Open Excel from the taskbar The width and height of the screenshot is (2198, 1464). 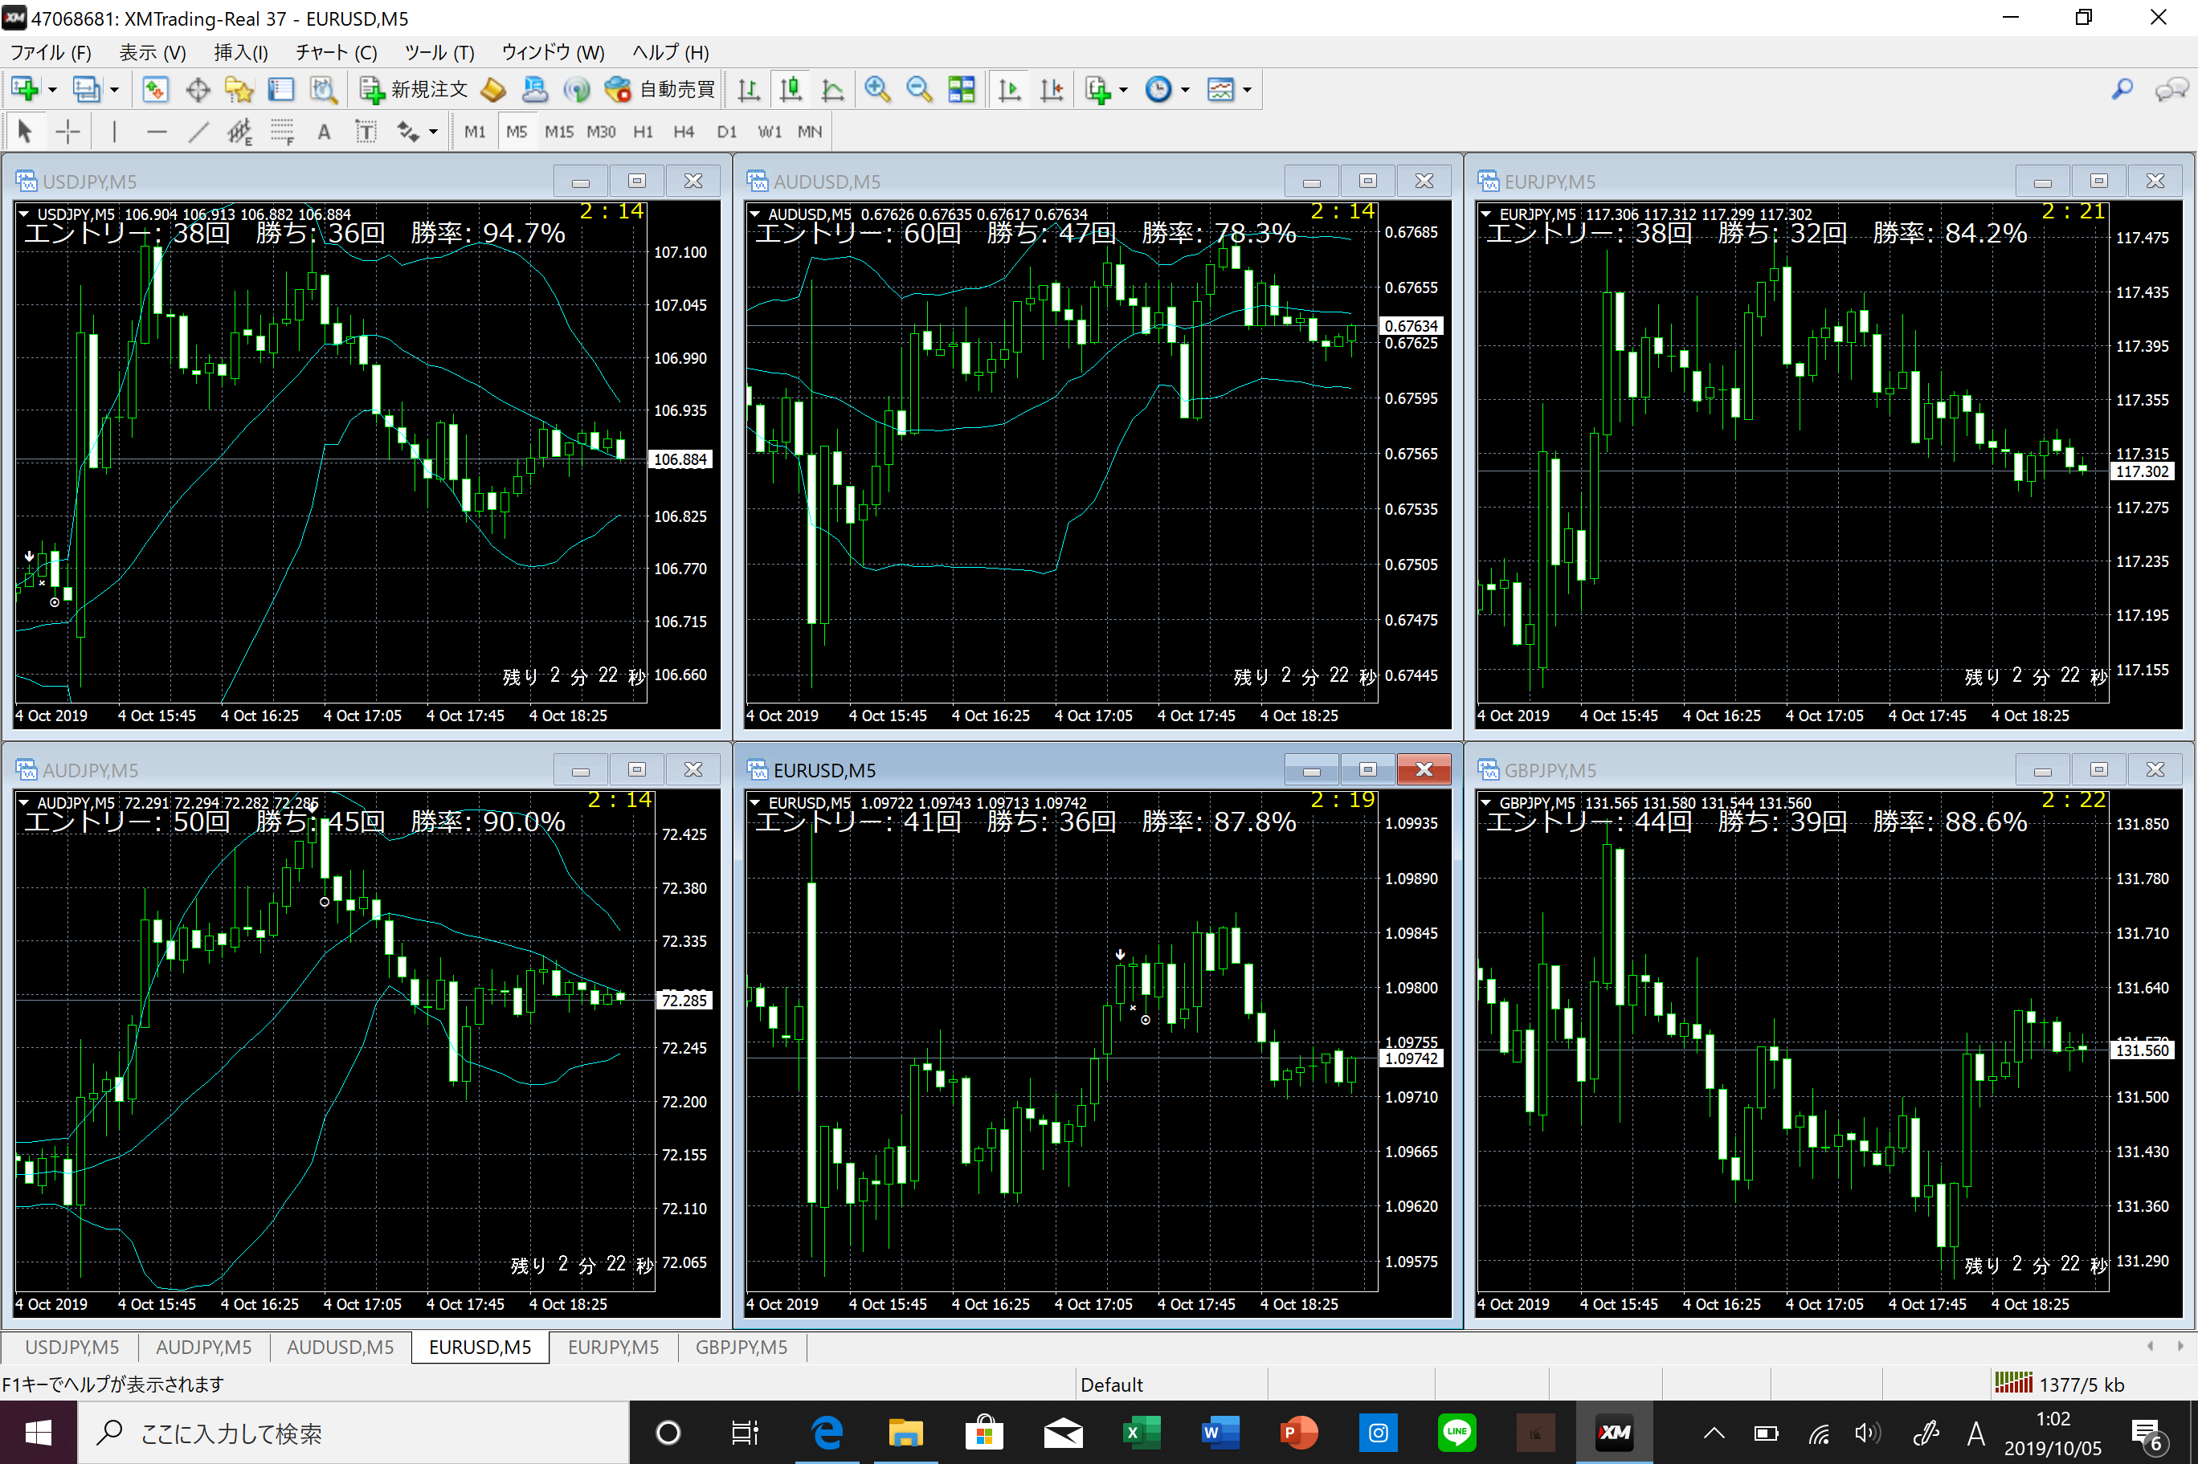click(1140, 1432)
